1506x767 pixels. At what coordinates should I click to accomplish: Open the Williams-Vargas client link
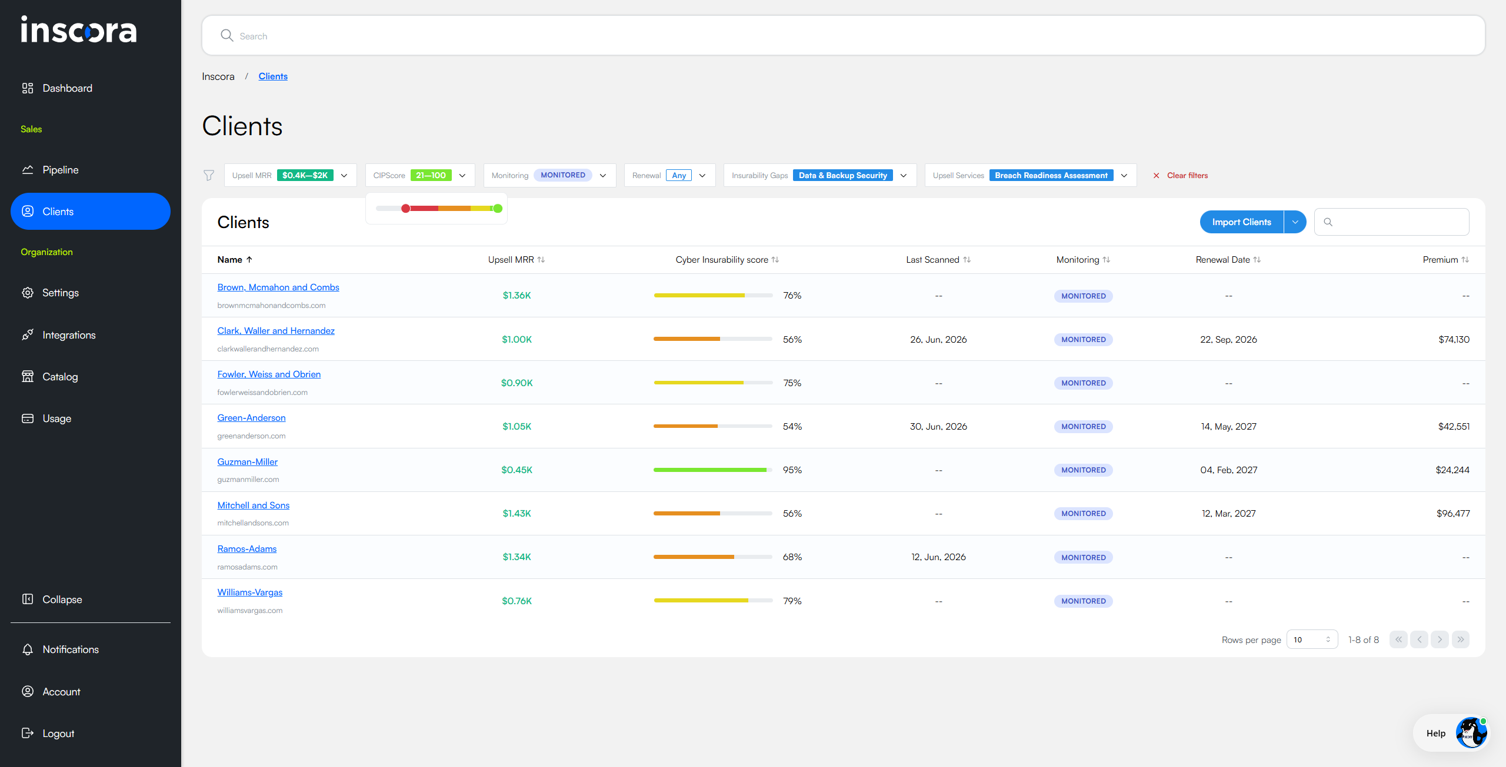[x=250, y=592]
